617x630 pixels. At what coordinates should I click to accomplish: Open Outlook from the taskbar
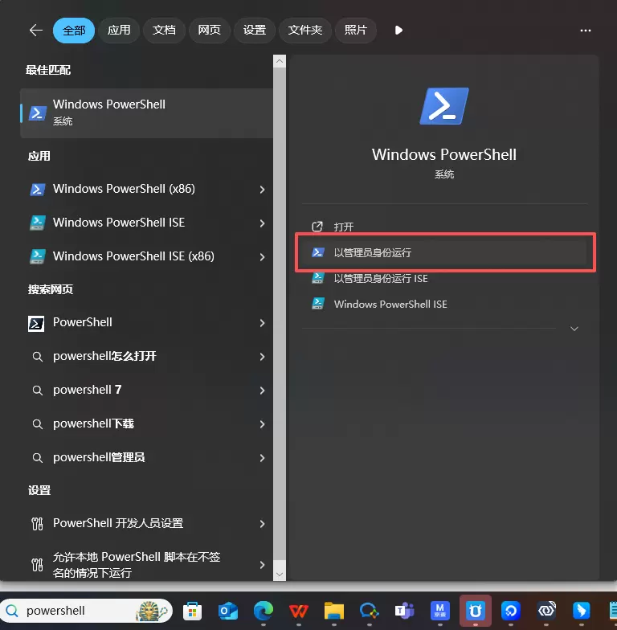click(229, 611)
